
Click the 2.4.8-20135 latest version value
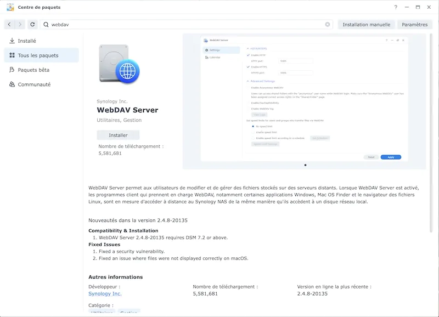click(x=312, y=293)
